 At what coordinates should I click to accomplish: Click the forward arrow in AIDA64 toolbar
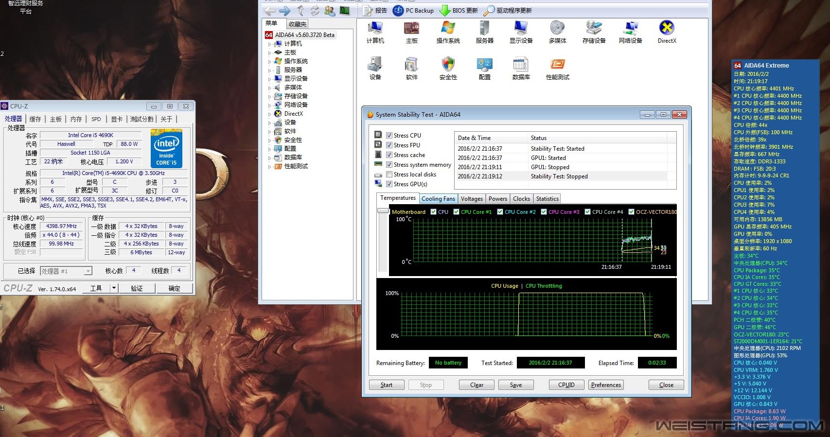tap(285, 10)
